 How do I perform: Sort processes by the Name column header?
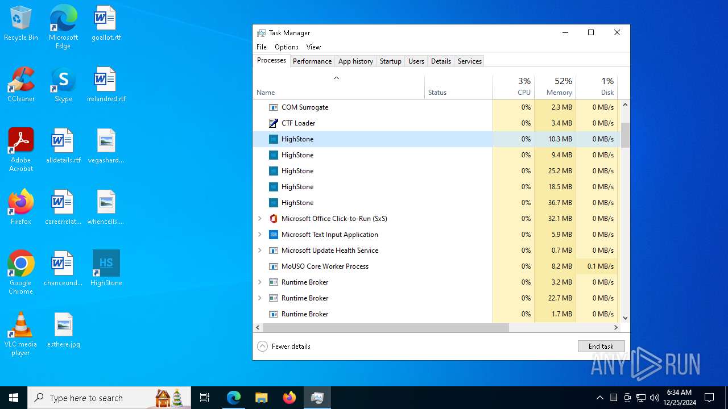click(x=339, y=86)
